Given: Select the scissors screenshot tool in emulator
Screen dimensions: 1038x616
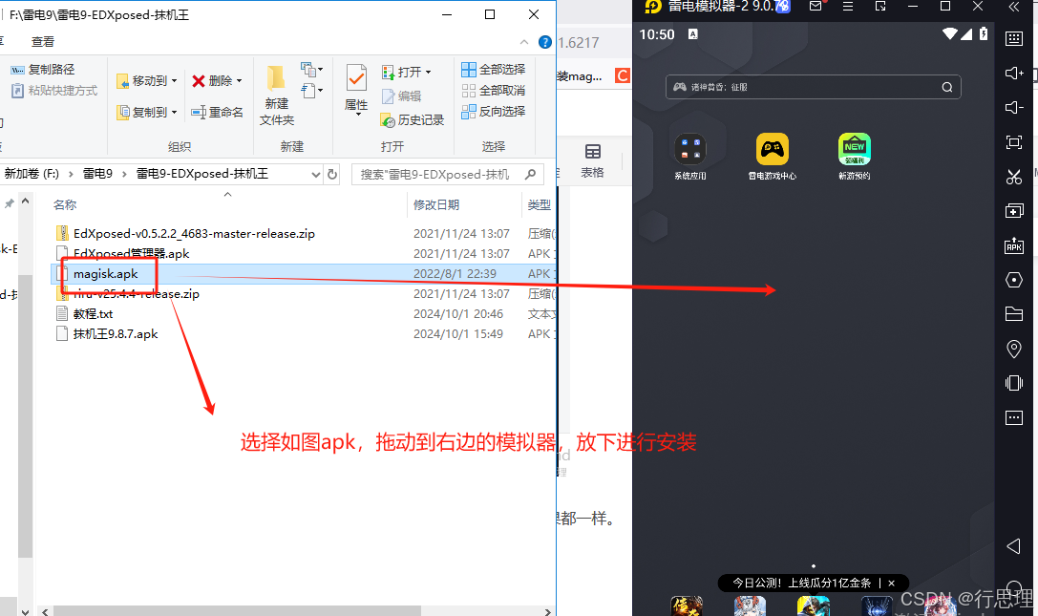Looking at the screenshot, I should tap(1013, 176).
